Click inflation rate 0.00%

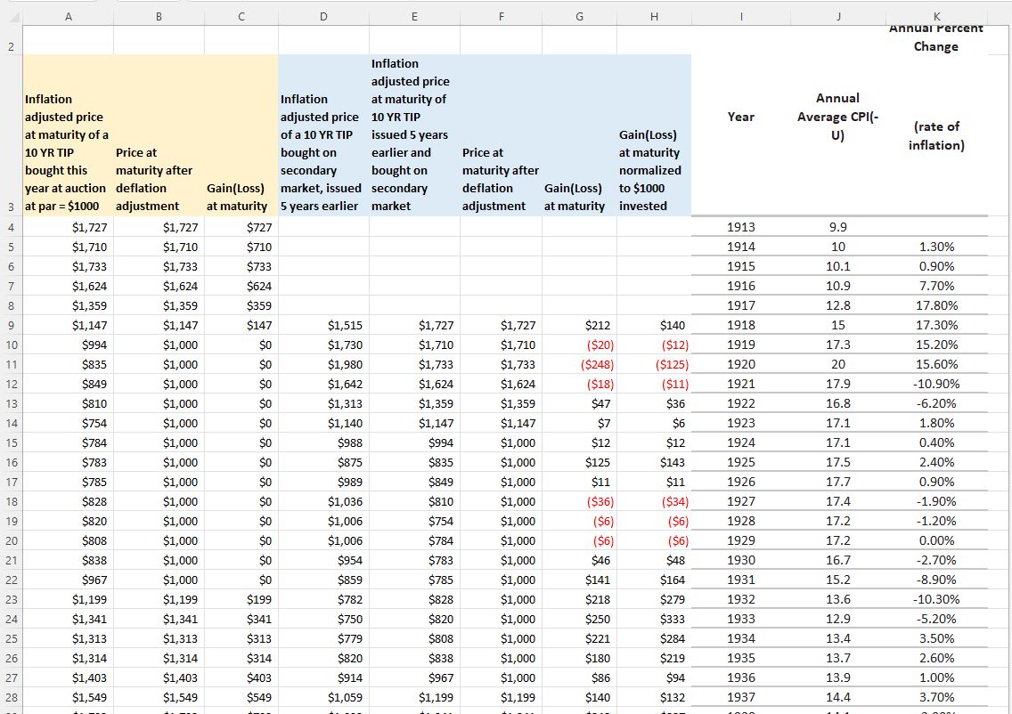pyautogui.click(x=936, y=541)
